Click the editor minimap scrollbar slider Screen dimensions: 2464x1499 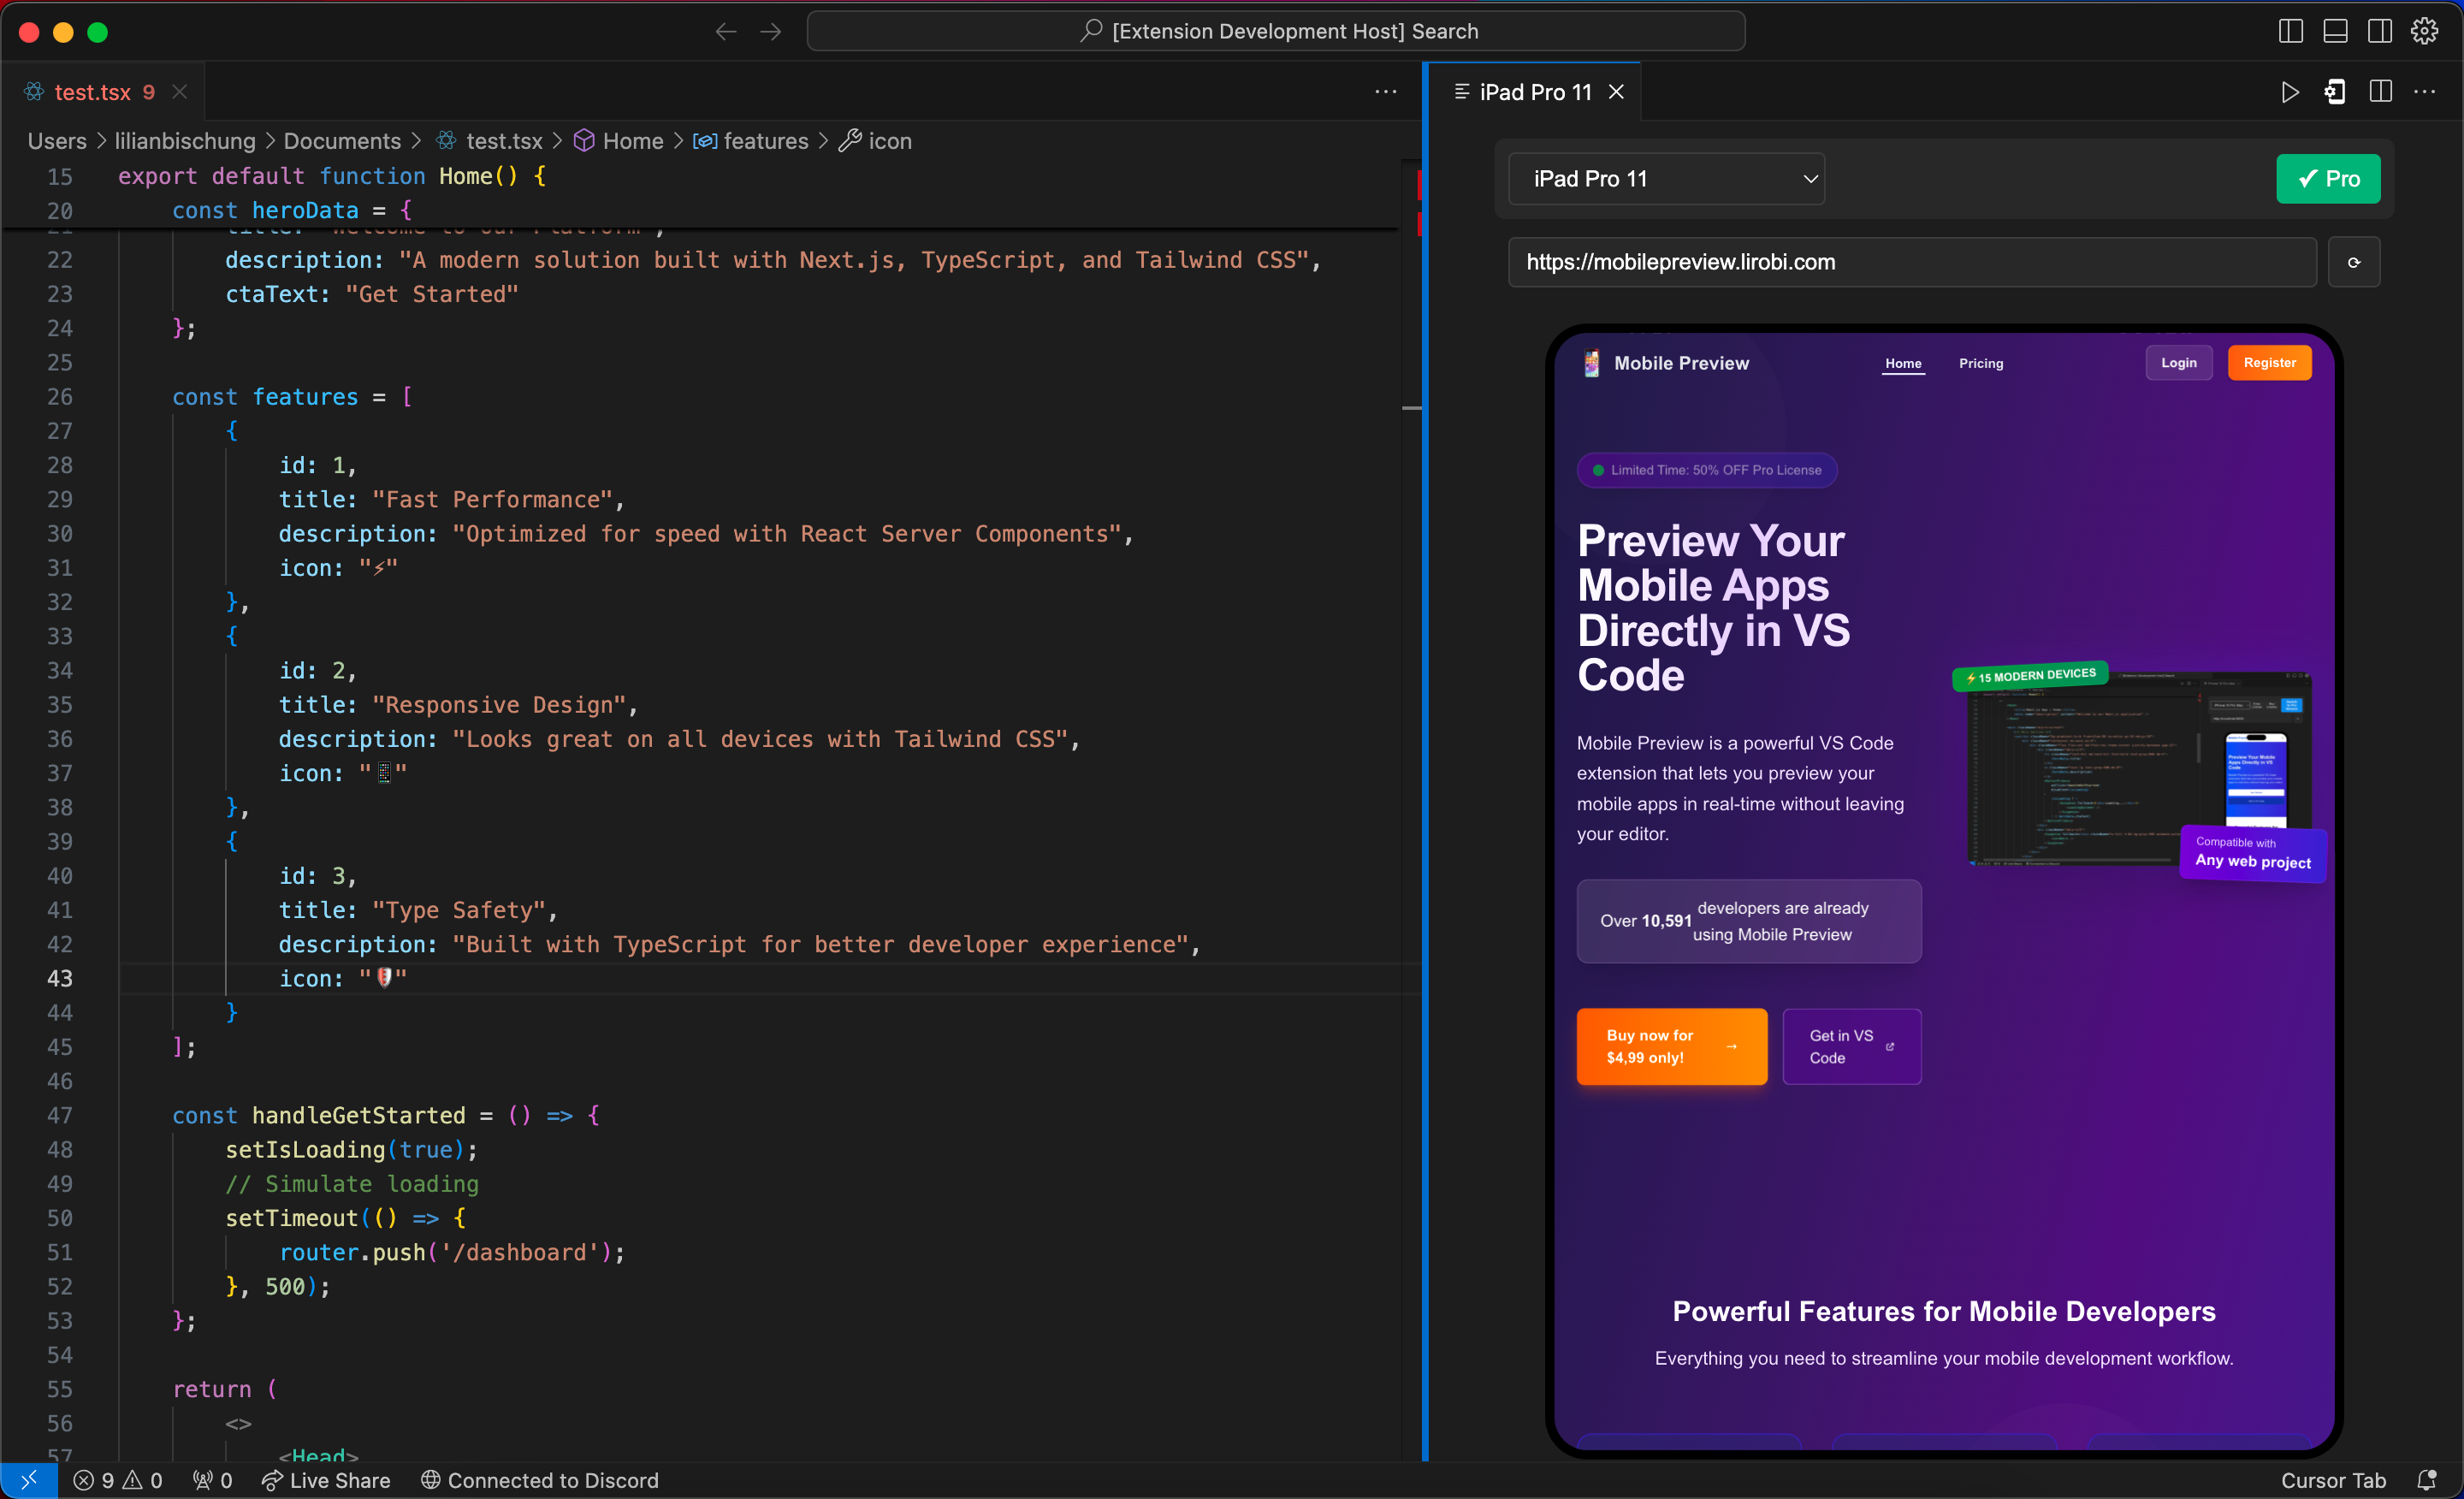(x=1410, y=408)
